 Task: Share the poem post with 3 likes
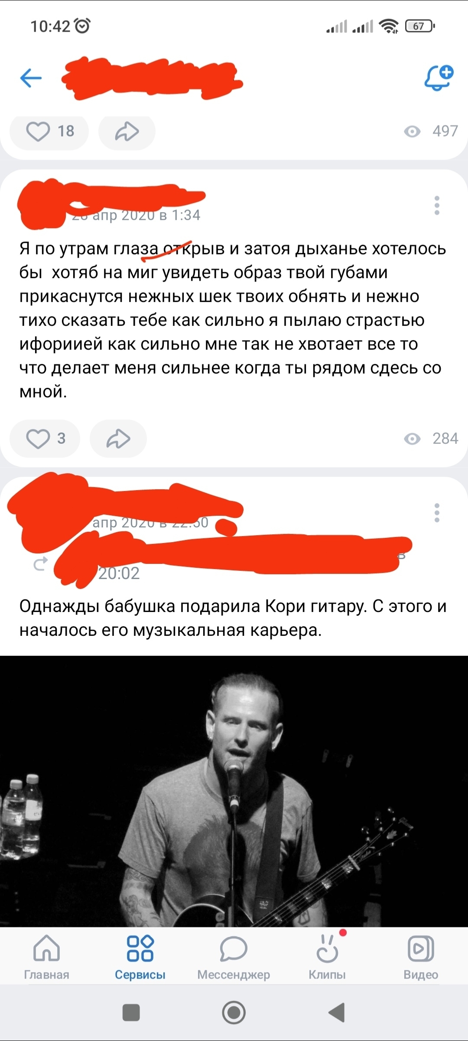tap(118, 439)
